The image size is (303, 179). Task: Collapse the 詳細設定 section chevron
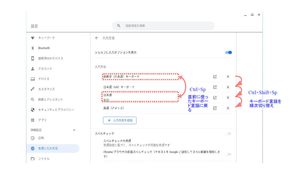pos(74,130)
